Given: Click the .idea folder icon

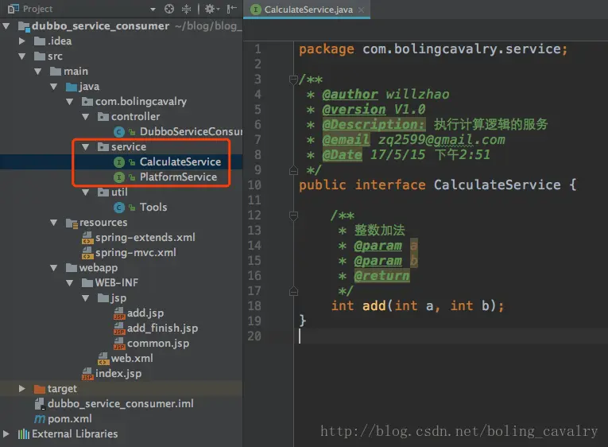Looking at the screenshot, I should 39,41.
